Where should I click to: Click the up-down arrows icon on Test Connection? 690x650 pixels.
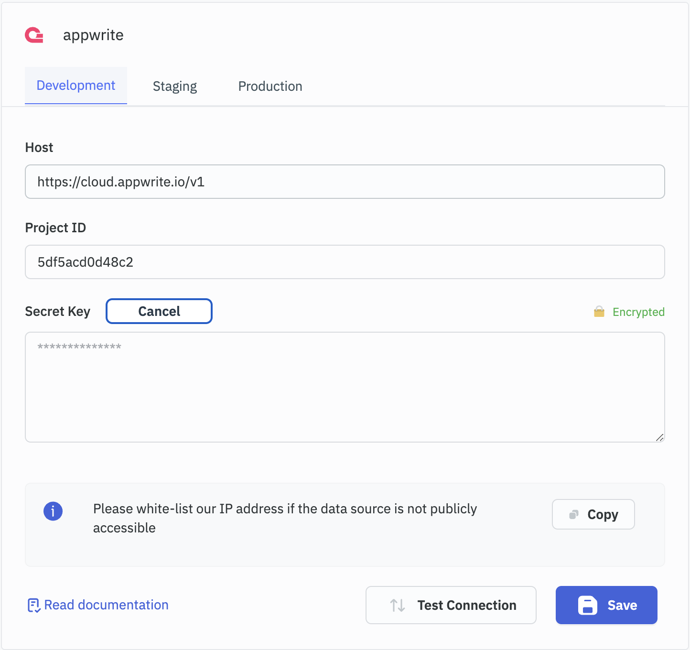398,606
